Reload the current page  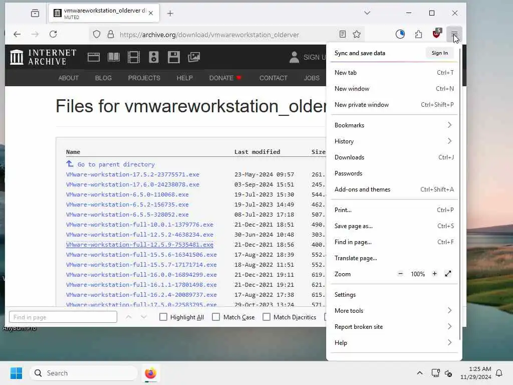[x=53, y=34]
